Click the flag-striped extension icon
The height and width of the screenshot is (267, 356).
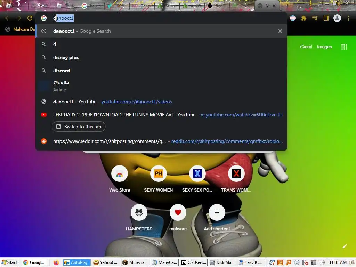pos(293,18)
